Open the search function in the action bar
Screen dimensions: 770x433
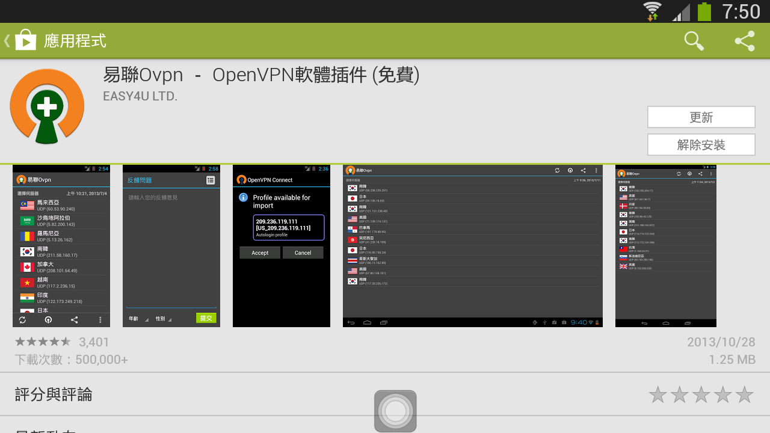coord(694,41)
